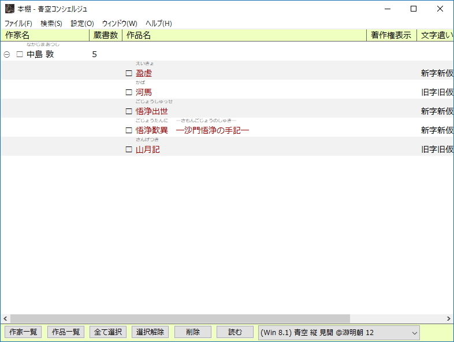Viewport: 454px width, 342px height.
Task: Click 新字新仮 cell in 悟浄歎異 row
Action: [x=437, y=130]
